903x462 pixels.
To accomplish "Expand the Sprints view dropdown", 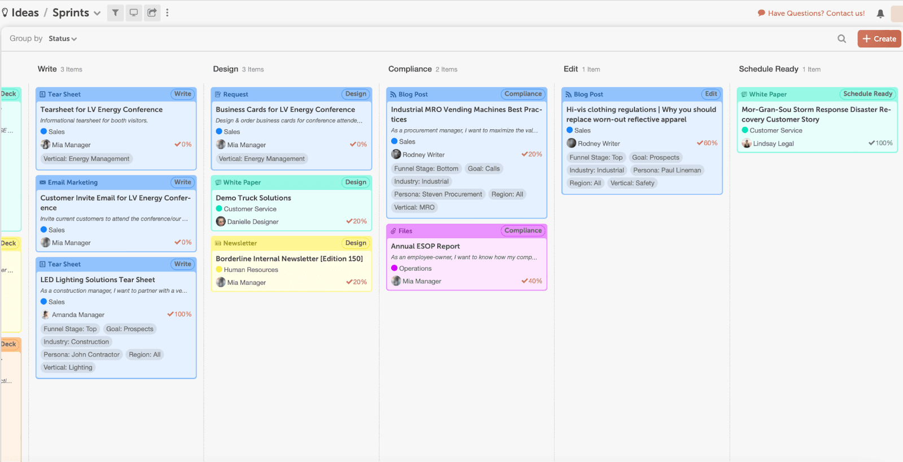I will coord(97,13).
